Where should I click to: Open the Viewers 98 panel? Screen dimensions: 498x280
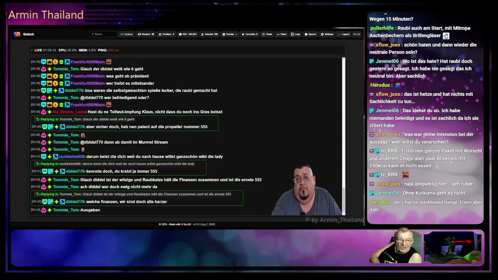[146, 34]
